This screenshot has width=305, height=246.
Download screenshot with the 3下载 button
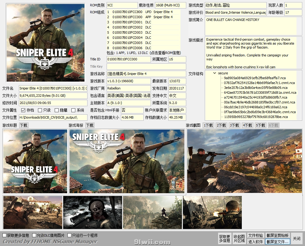234,125
